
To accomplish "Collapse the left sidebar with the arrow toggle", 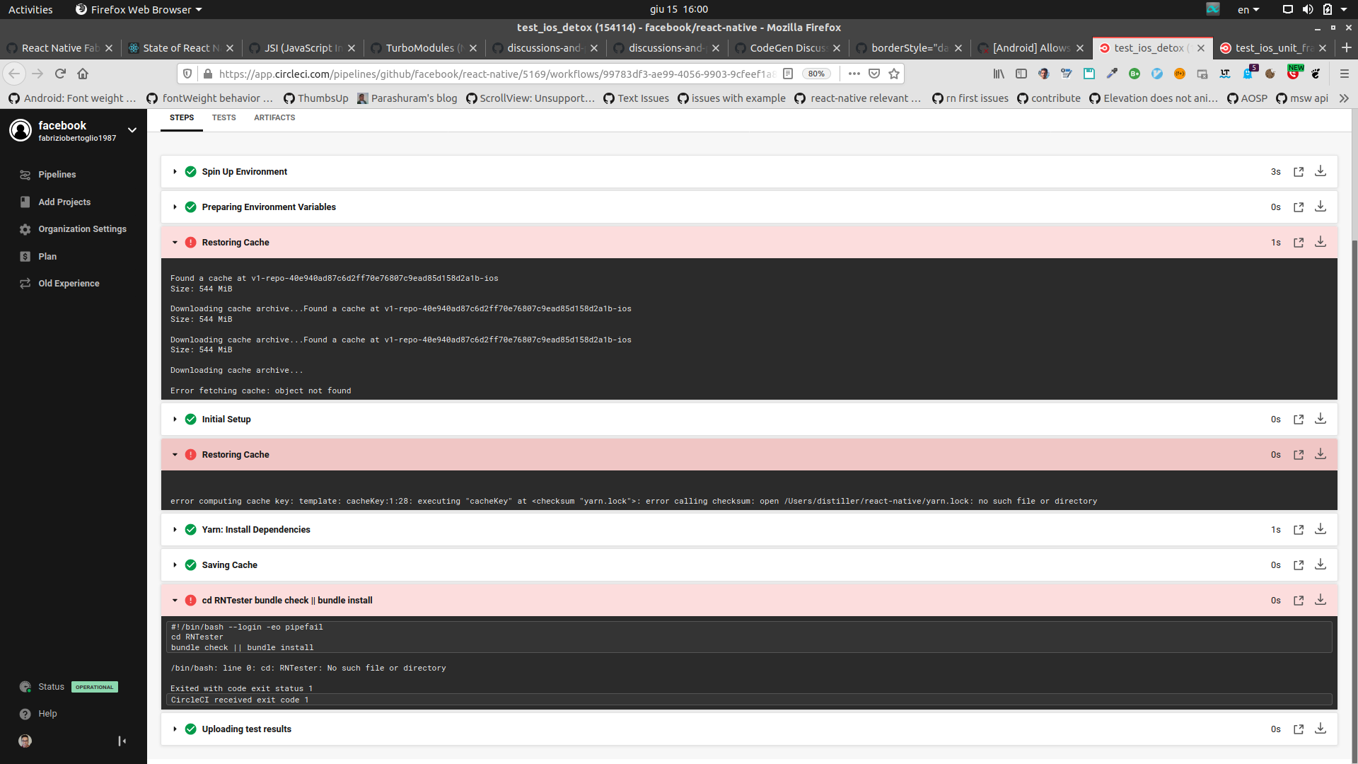I will (122, 741).
